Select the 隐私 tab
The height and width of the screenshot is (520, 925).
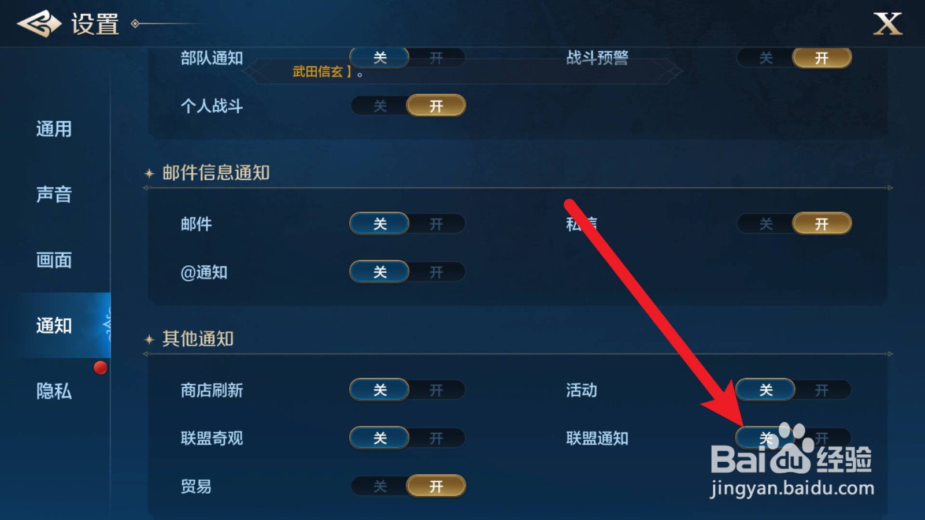(54, 391)
